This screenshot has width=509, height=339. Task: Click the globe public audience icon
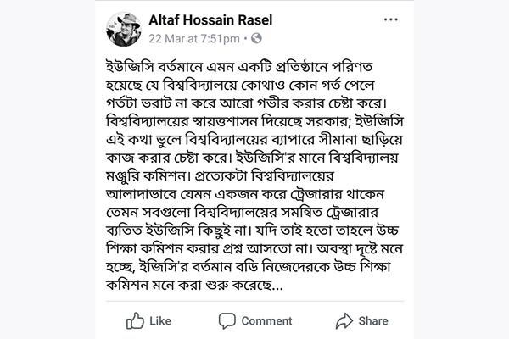click(257, 38)
